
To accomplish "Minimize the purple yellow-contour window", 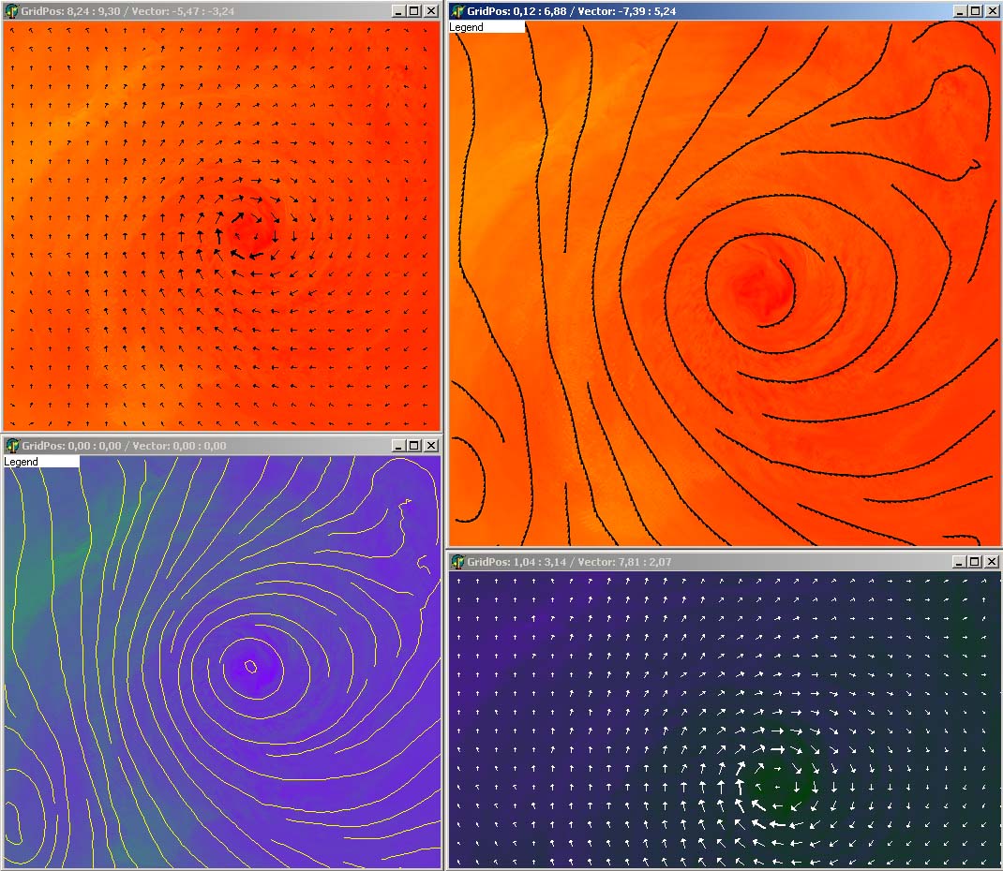I will point(400,446).
